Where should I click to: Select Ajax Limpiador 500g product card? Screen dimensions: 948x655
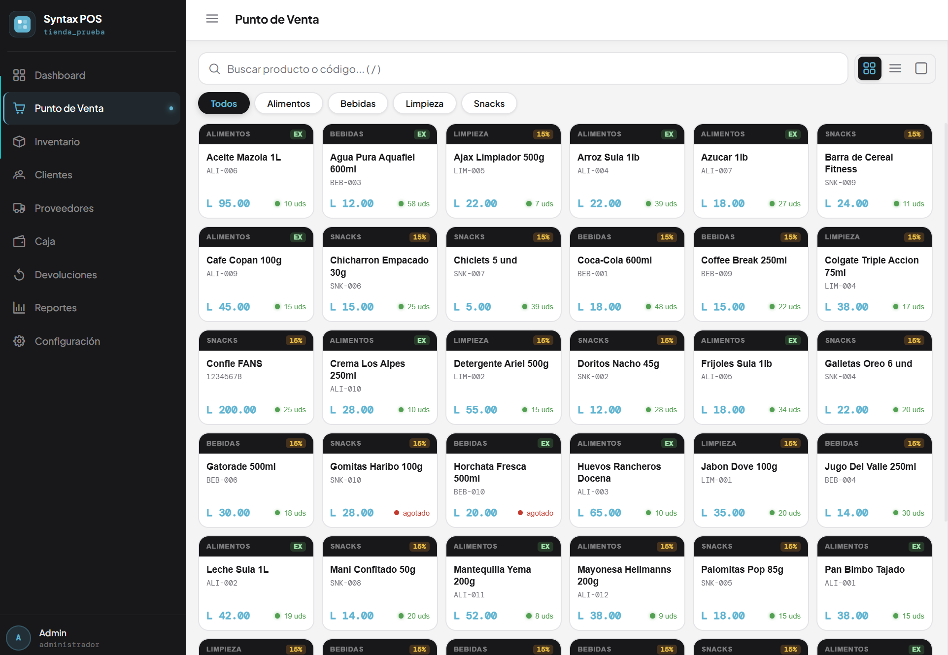click(503, 171)
